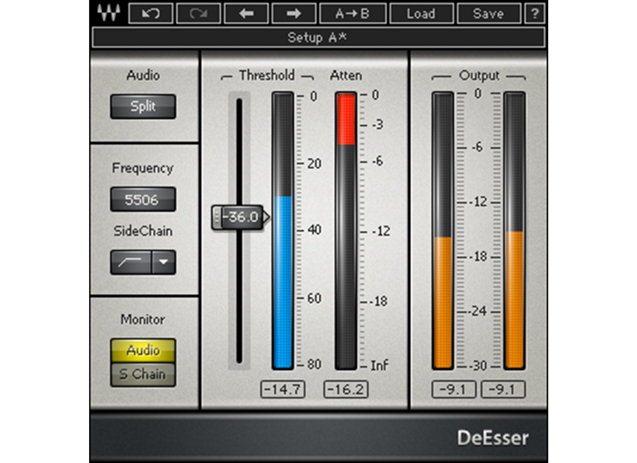This screenshot has height=463, width=637.
Task: Click the Waves logo icon
Action: 109,13
